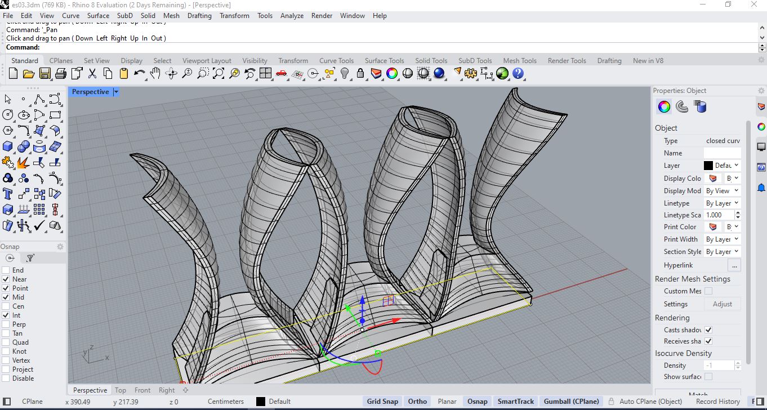Open the Perspective viewport dropdown arrow

coord(116,92)
